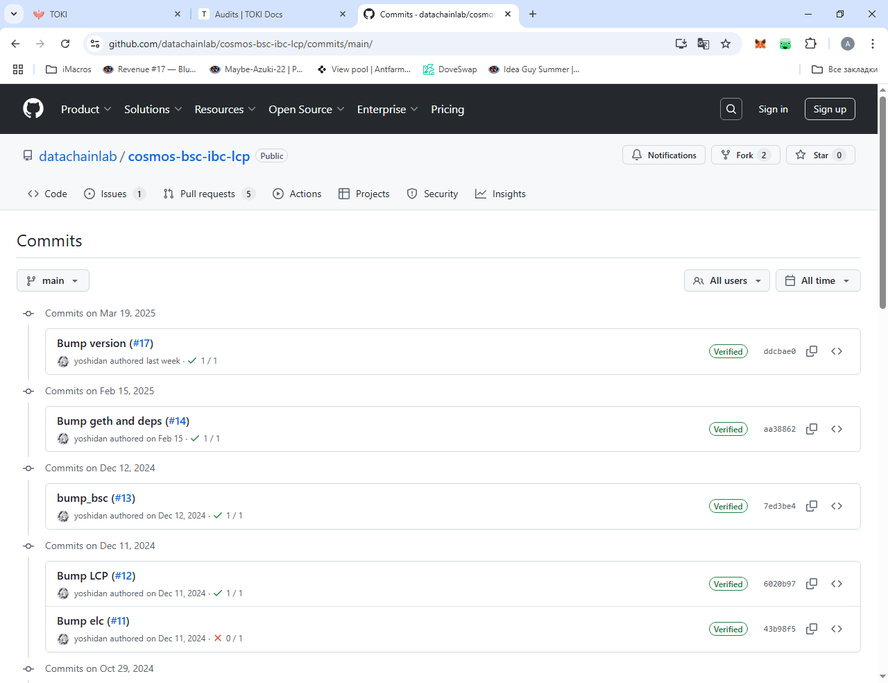This screenshot has height=683, width=888.
Task: Expand the Resources menu
Action: click(x=225, y=109)
